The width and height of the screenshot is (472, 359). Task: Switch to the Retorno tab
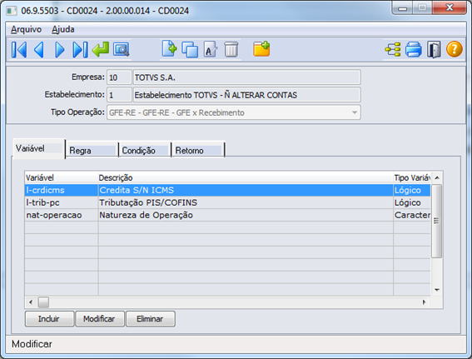coord(197,150)
